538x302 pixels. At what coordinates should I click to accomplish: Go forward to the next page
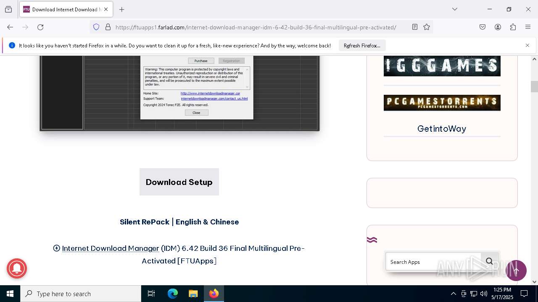coord(25,27)
